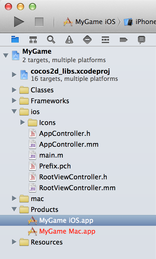Choose the iPhone run destination
156x259 pixels.
point(140,22)
